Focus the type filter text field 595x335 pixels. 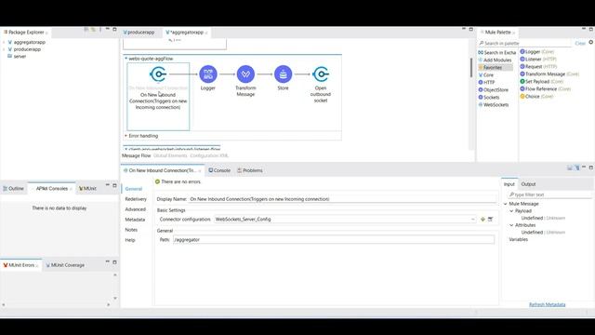[x=549, y=194]
